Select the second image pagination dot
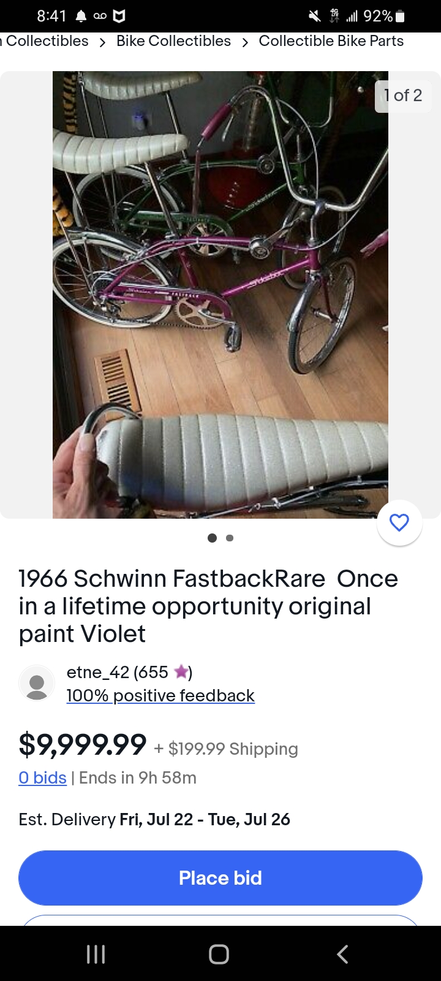 (x=230, y=538)
